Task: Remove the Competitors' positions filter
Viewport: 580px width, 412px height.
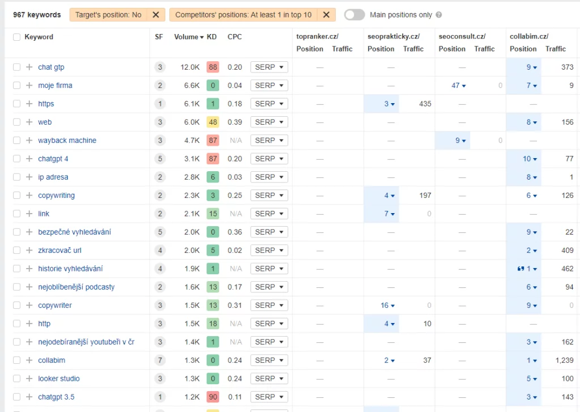Action: click(x=326, y=15)
